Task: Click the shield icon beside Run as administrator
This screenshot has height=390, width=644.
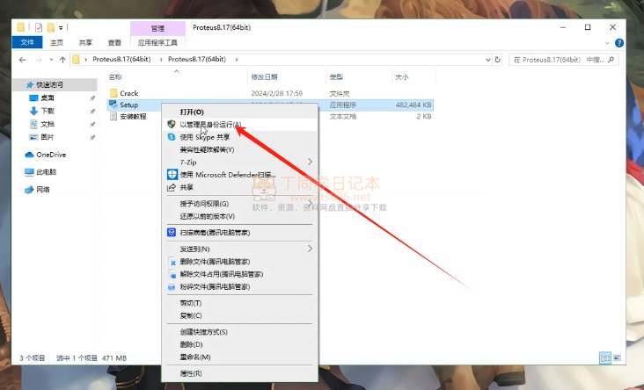Action: coord(172,124)
